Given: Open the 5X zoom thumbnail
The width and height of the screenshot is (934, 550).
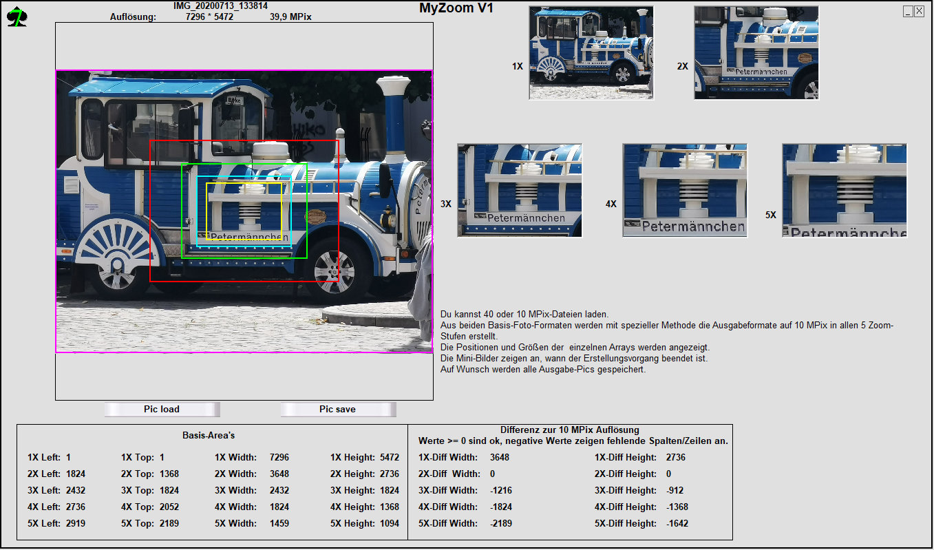Looking at the screenshot, I should pyautogui.click(x=845, y=191).
